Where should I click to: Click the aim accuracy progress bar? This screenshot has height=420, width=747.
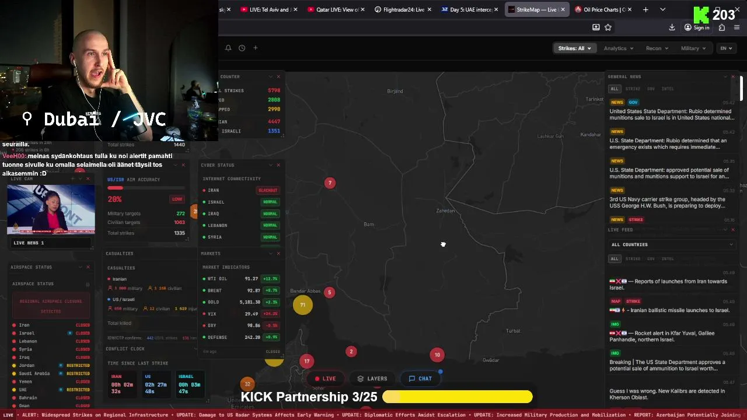(x=146, y=188)
